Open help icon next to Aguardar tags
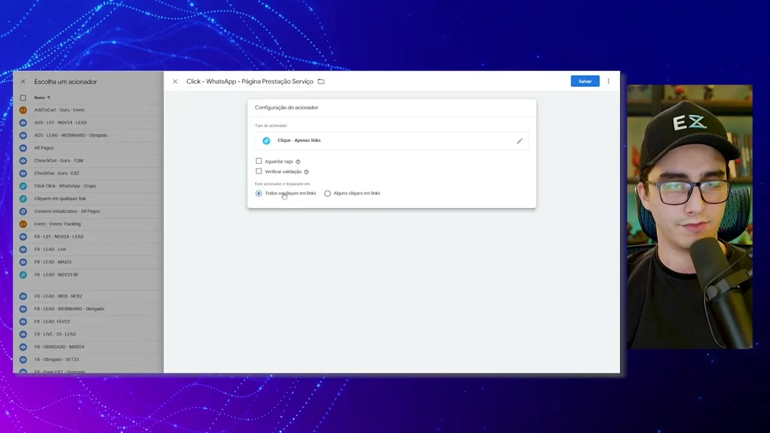 click(x=298, y=162)
